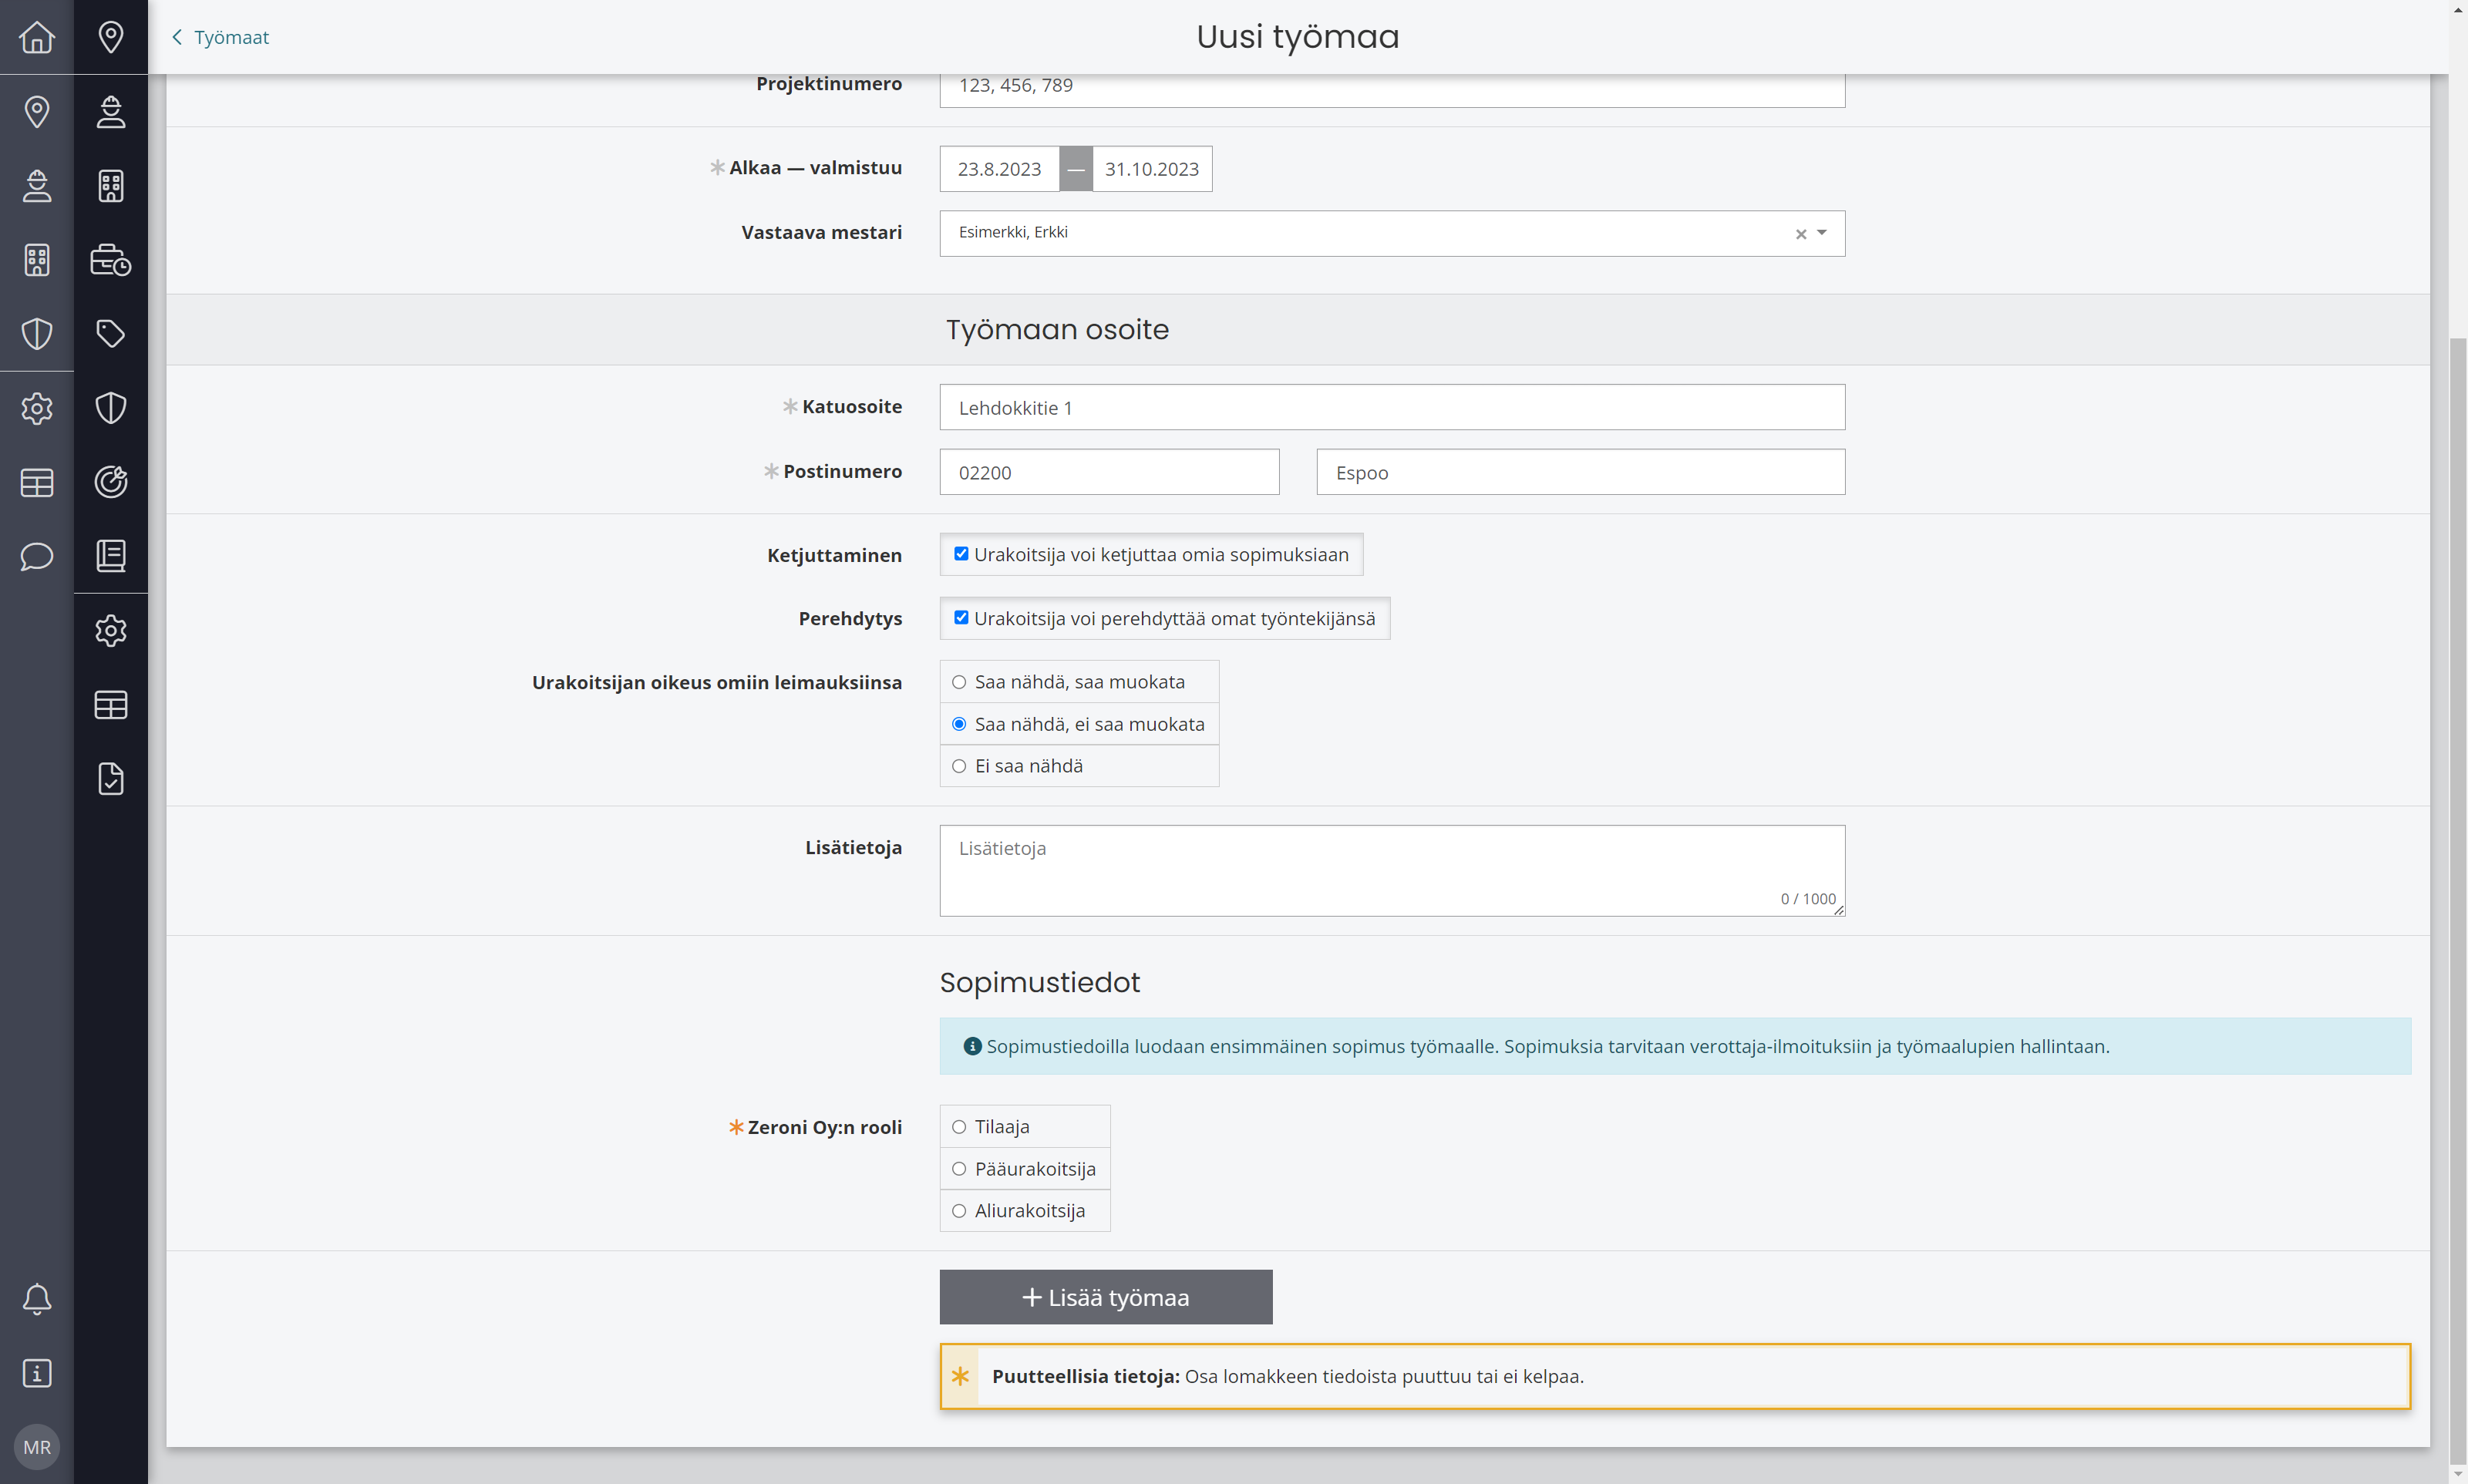Open the target goal icon

coord(111,482)
